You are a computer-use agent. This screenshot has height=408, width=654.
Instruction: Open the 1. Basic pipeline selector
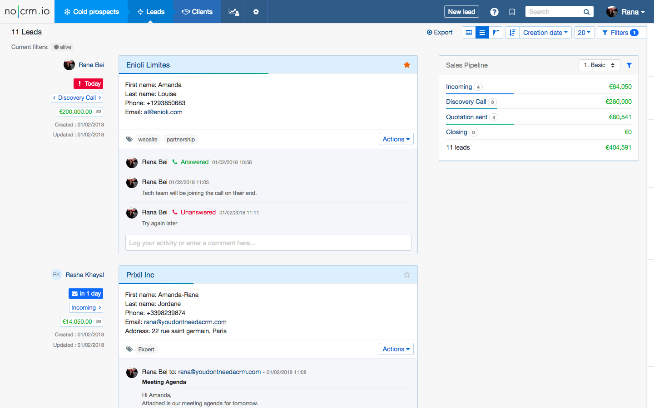tap(599, 65)
